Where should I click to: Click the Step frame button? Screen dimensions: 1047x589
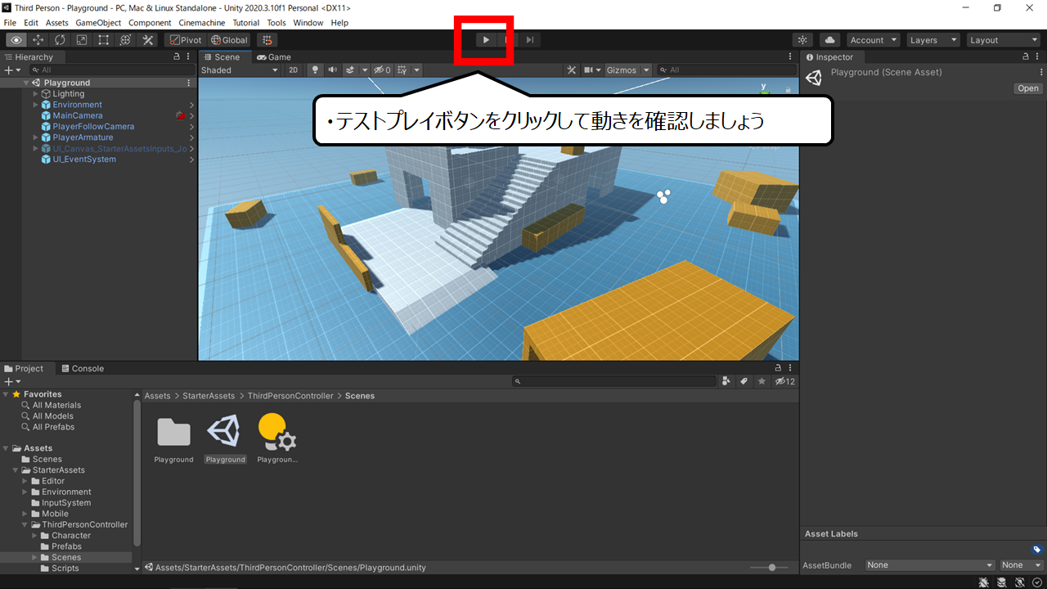(x=530, y=40)
